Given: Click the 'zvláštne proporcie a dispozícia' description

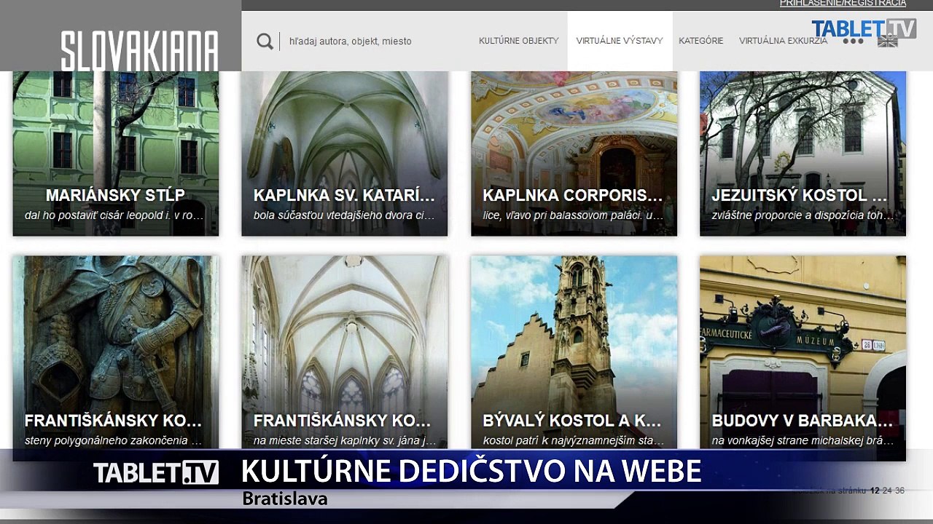Looking at the screenshot, I should 803,215.
